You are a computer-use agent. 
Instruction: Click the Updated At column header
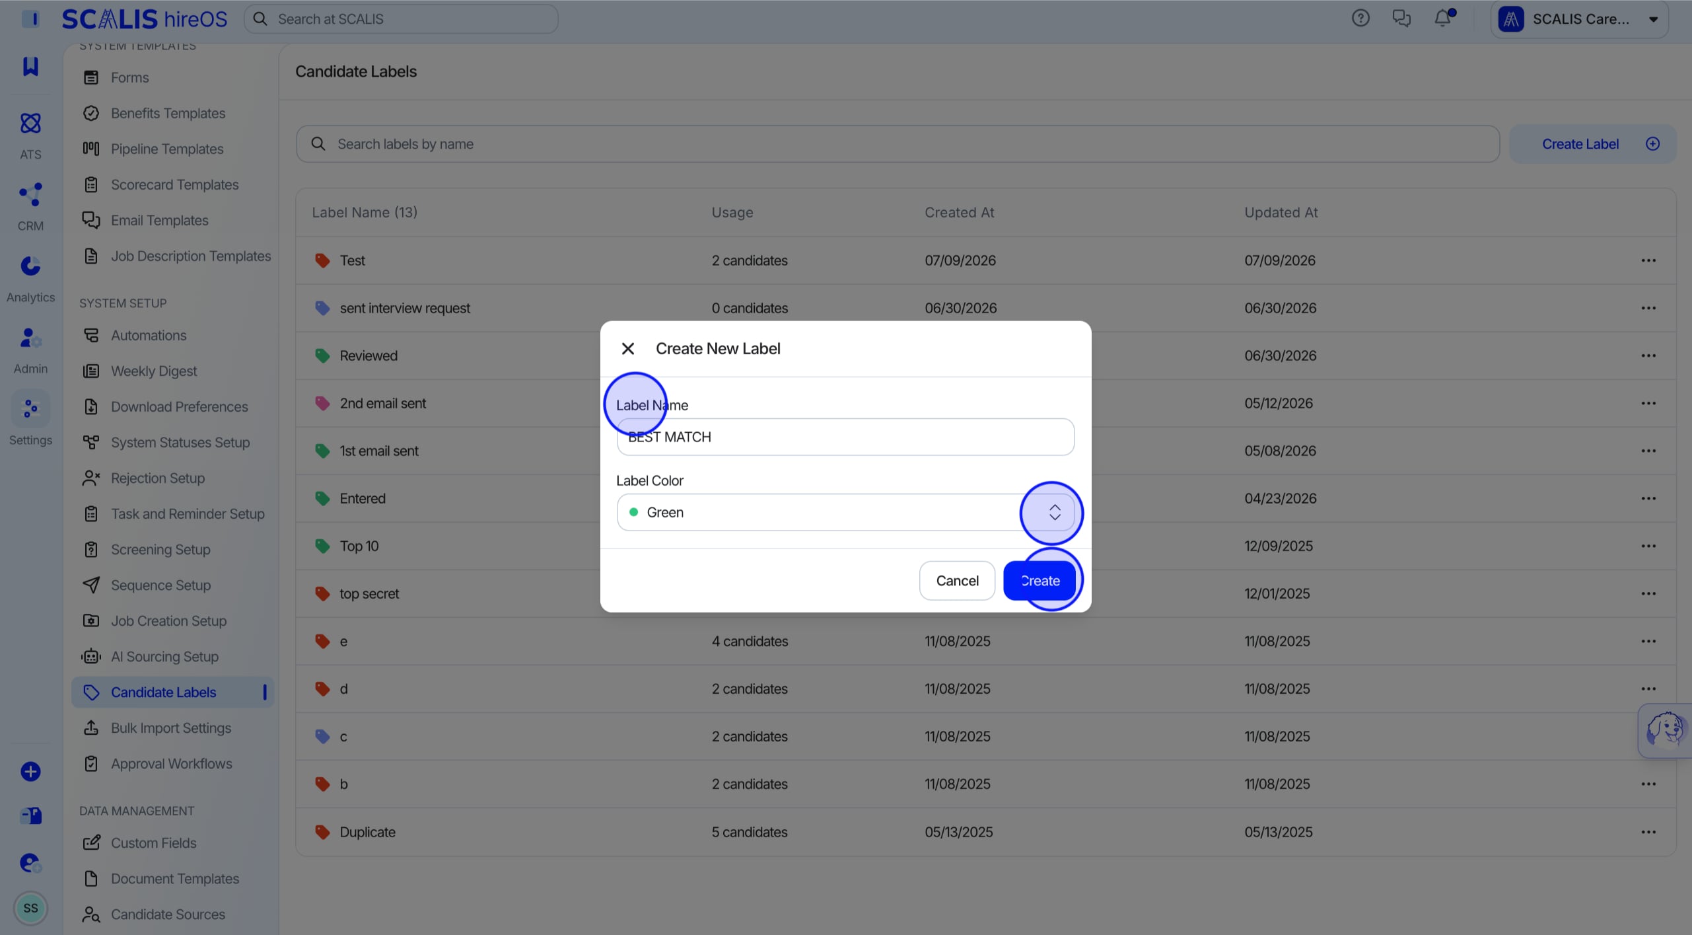[1281, 212]
